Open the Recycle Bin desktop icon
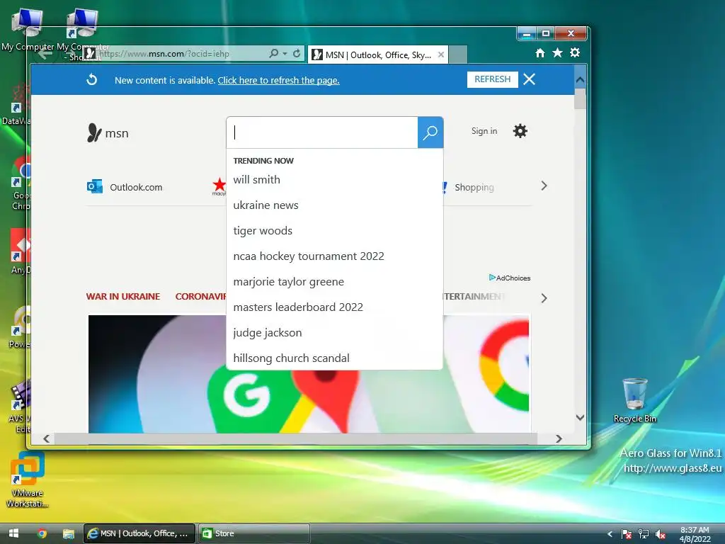This screenshot has width=725, height=544. (634, 400)
